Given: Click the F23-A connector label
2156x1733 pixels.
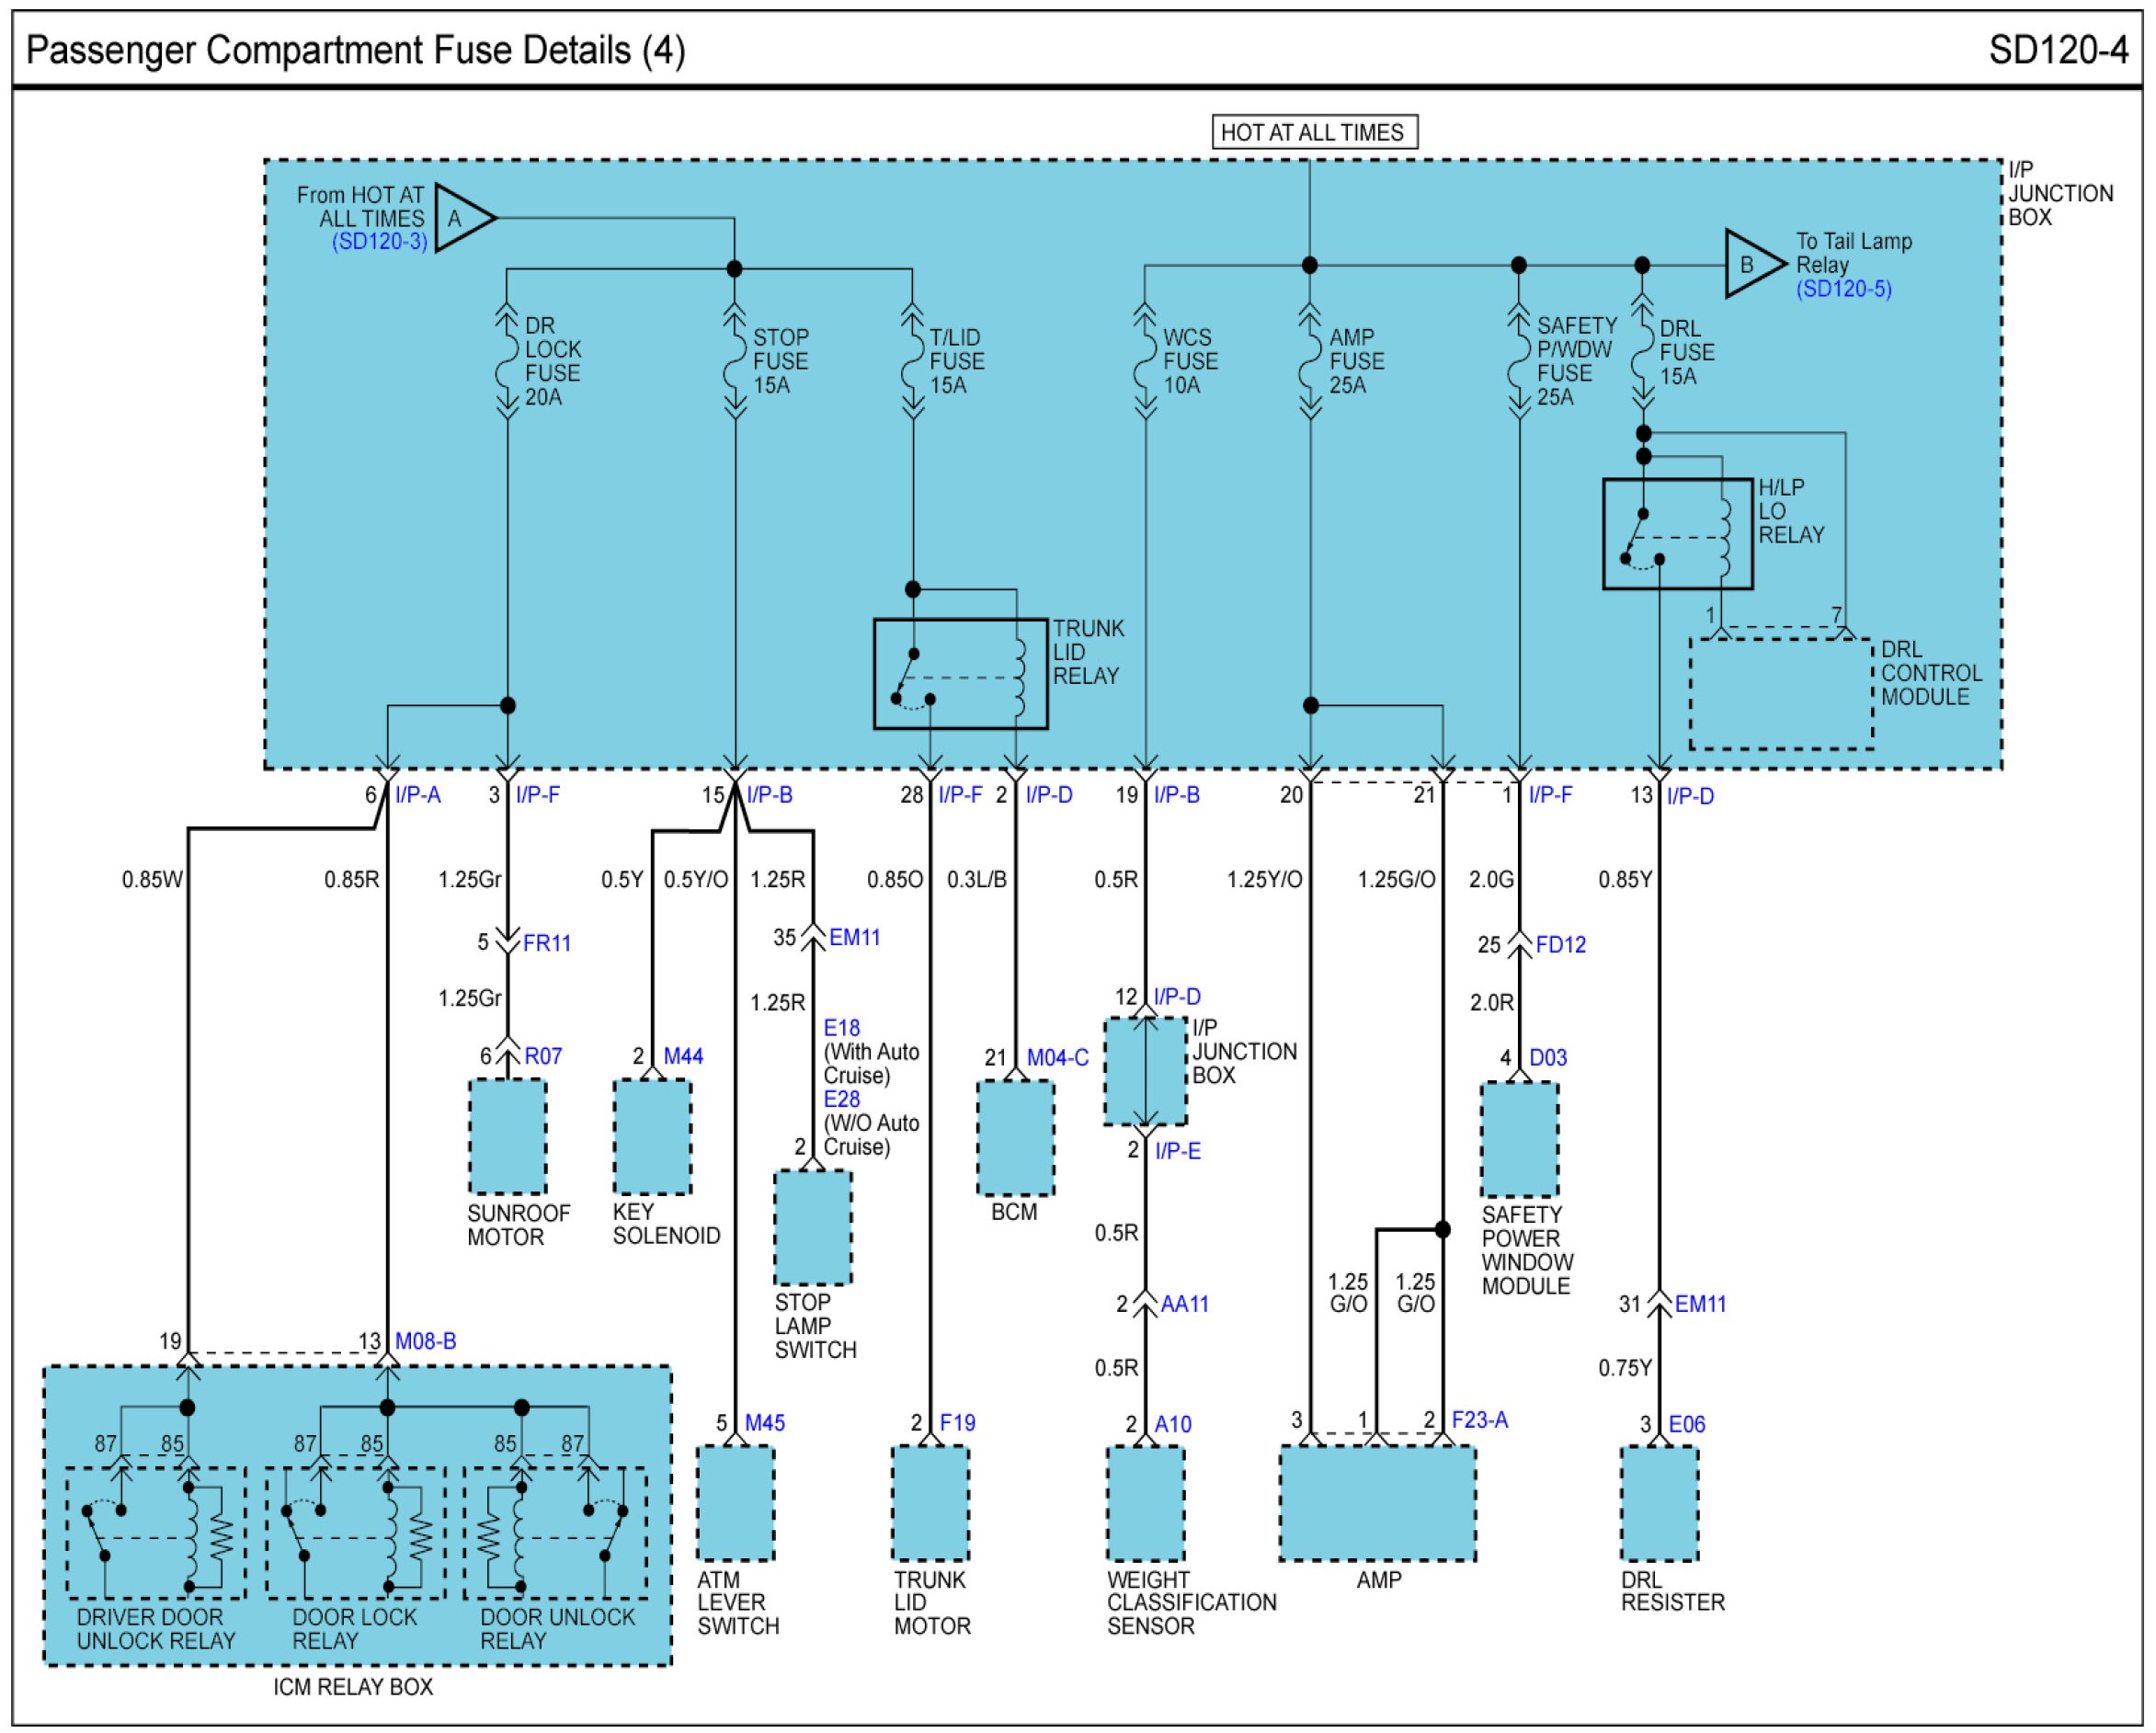Looking at the screenshot, I should [1479, 1420].
